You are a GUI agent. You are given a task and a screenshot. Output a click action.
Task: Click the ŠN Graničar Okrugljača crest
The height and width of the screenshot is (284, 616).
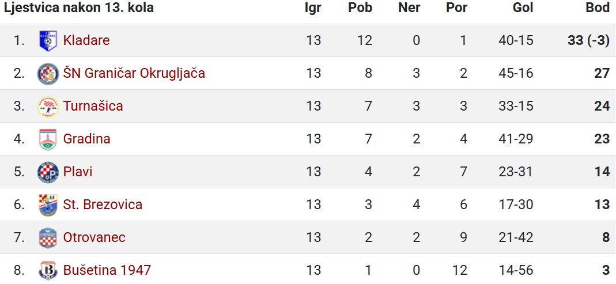48,74
